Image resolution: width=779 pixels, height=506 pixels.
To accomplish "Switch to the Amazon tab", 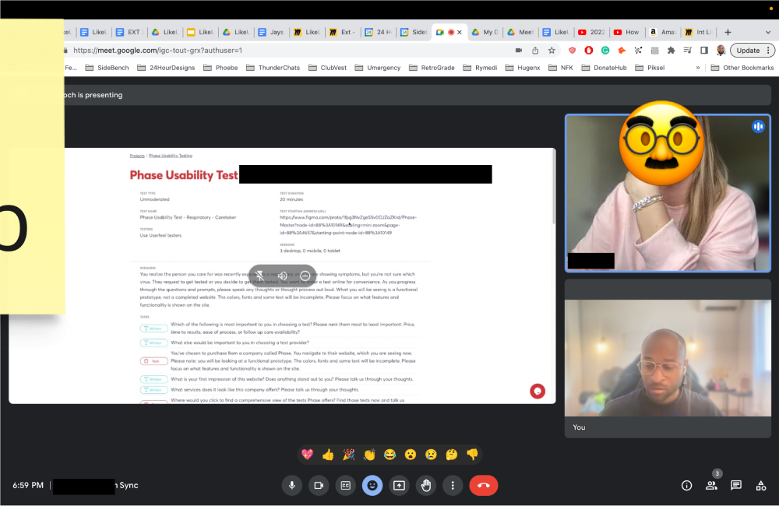I will point(662,32).
